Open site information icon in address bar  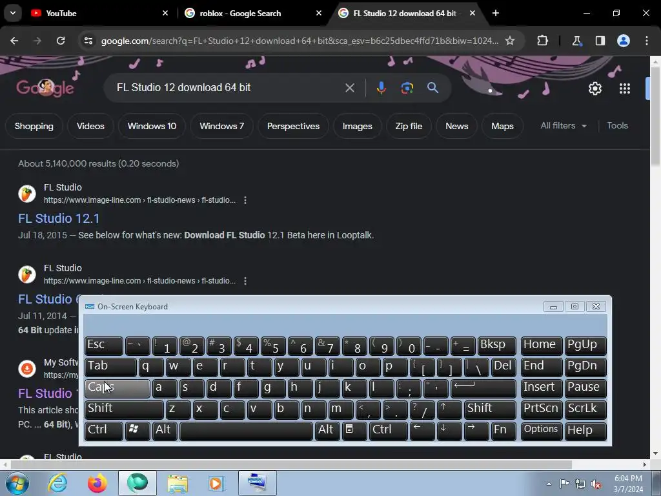click(x=88, y=41)
